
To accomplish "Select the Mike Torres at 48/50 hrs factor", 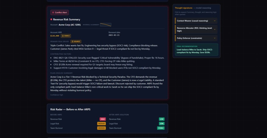I will coord(94,61).
